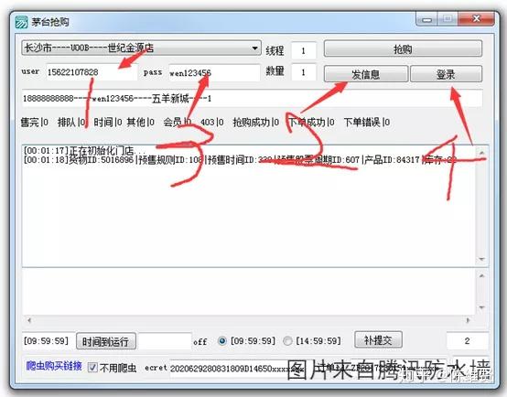Click the 403 counter text
This screenshot has width=507, height=397.
212,123
